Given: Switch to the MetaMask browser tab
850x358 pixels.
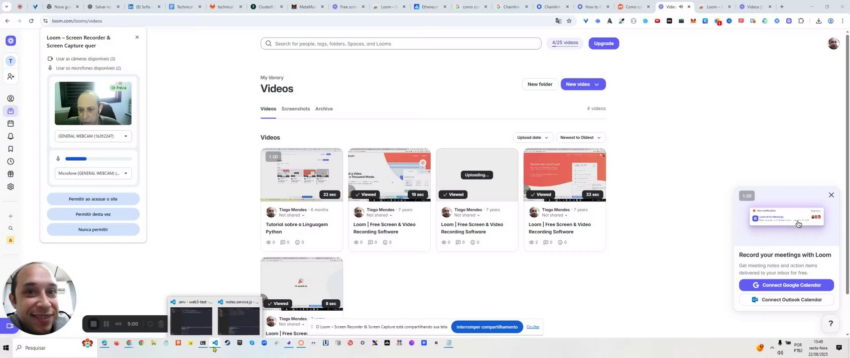Looking at the screenshot, I should click(307, 7).
